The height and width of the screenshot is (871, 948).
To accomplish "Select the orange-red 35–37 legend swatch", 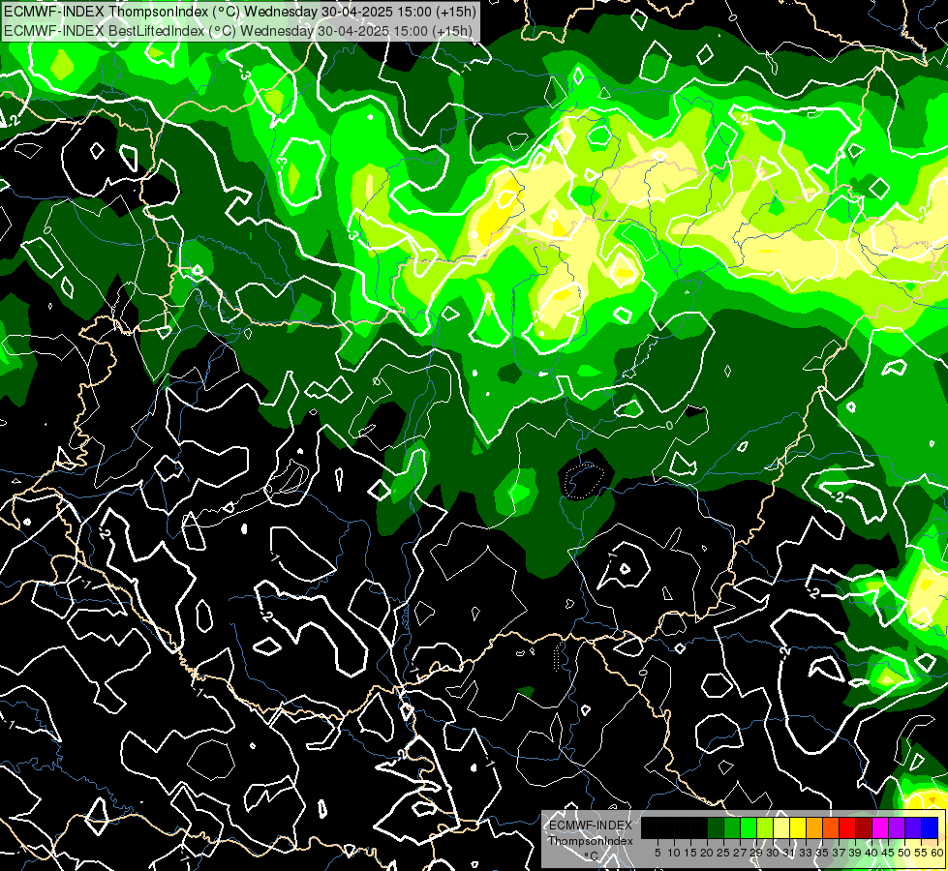I will (x=831, y=827).
